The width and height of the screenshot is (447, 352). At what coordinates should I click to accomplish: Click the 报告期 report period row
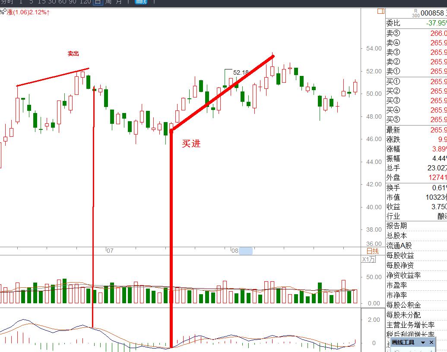tap(416, 226)
